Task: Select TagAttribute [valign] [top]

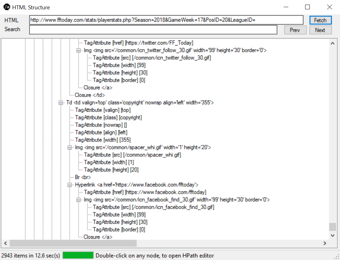Action: point(103,110)
